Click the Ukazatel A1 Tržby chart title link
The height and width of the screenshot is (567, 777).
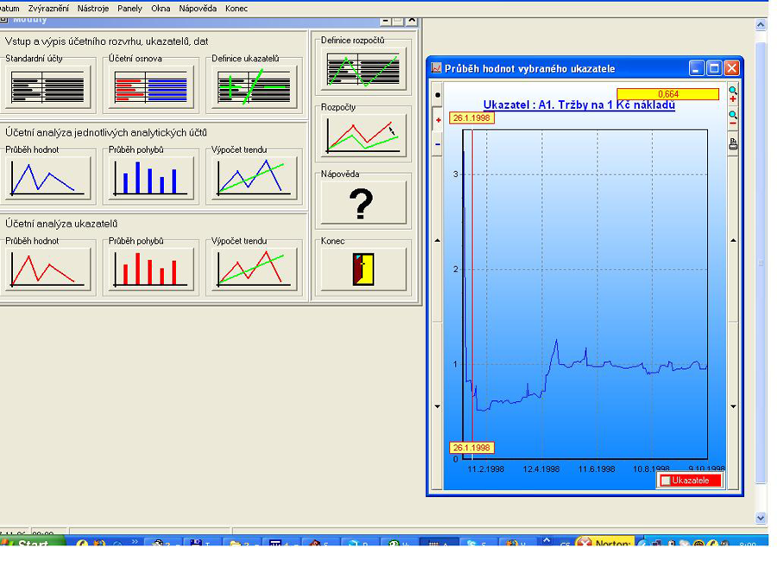point(578,105)
